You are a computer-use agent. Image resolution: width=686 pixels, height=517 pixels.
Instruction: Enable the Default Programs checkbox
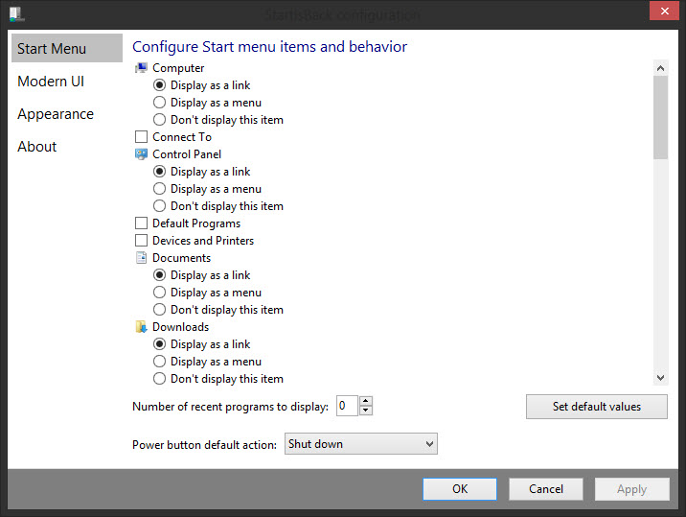click(141, 223)
